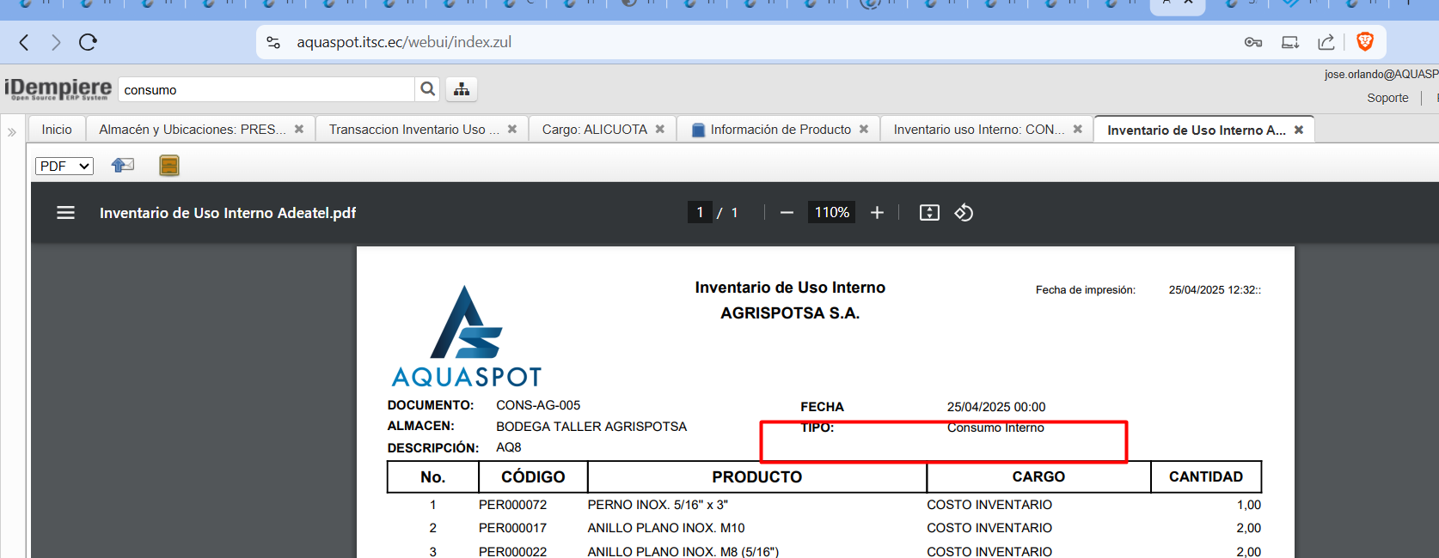Go back using browser back arrow
The image size is (1439, 558).
[24, 42]
